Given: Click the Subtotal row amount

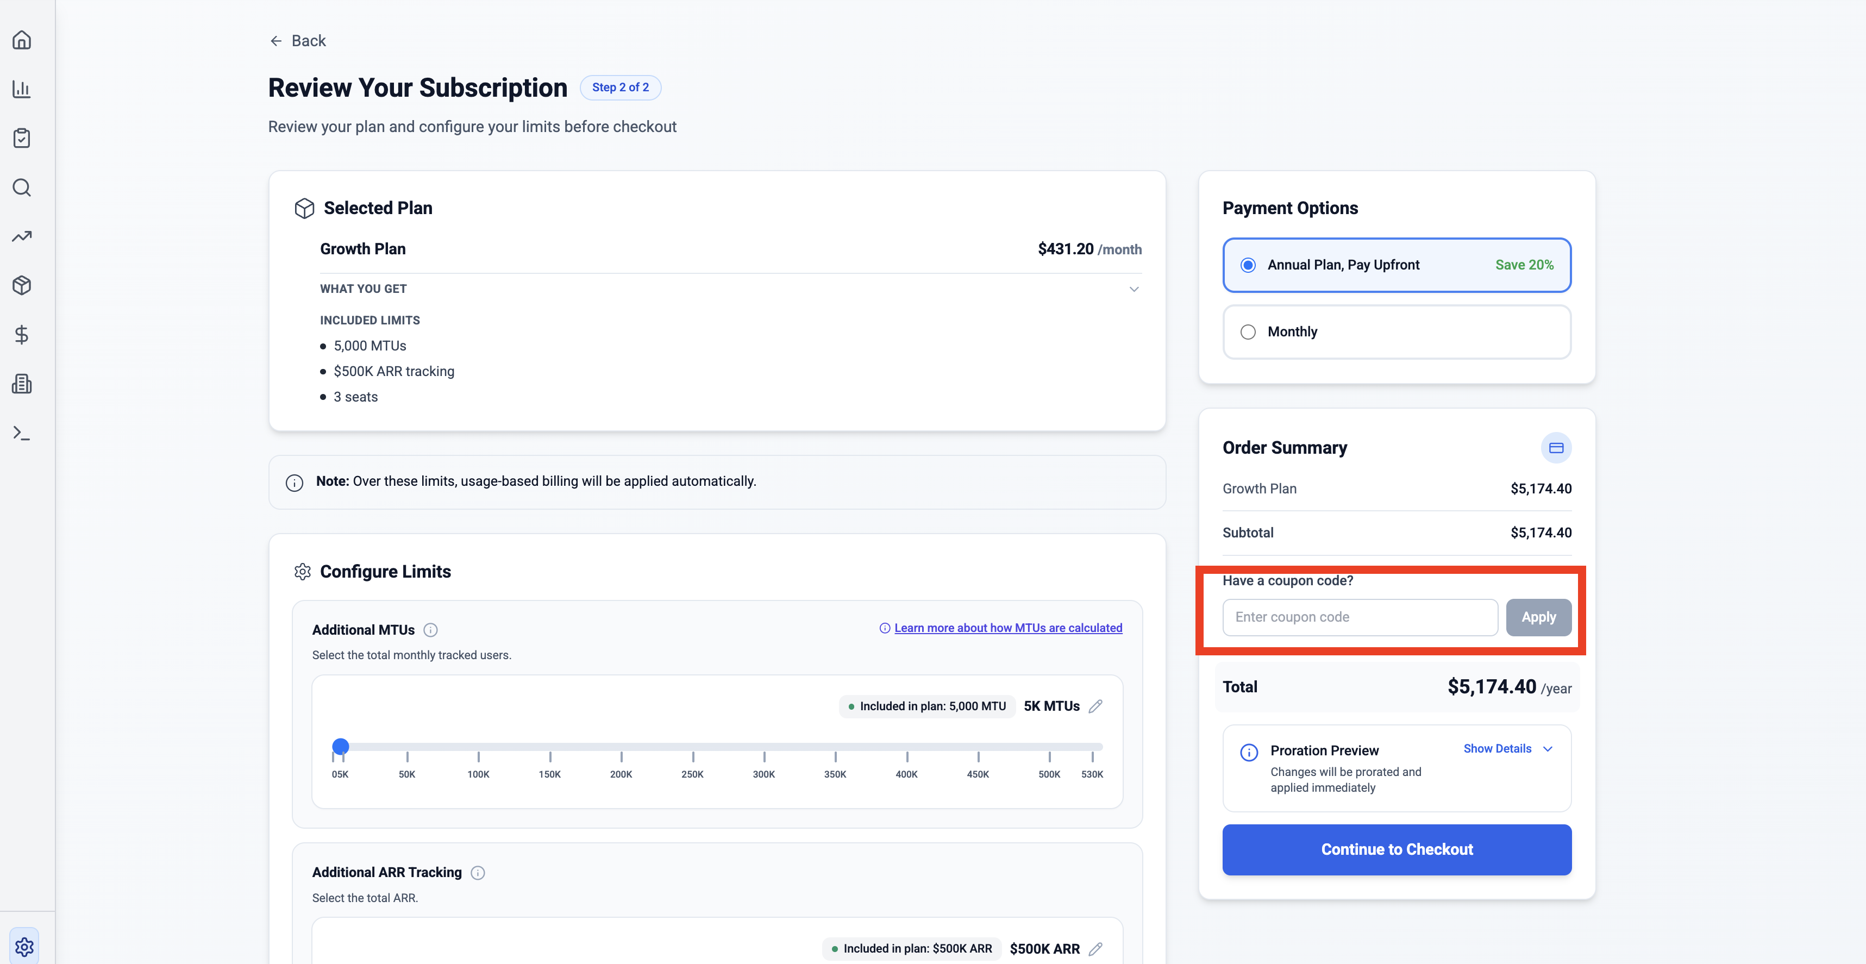Looking at the screenshot, I should (1541, 533).
